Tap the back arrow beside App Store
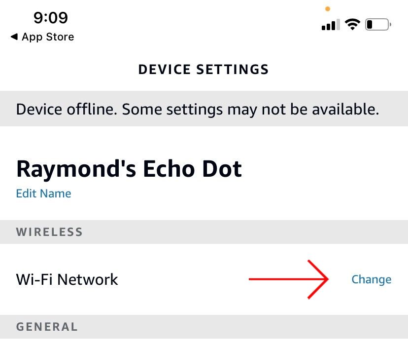The image size is (408, 347). 14,37
